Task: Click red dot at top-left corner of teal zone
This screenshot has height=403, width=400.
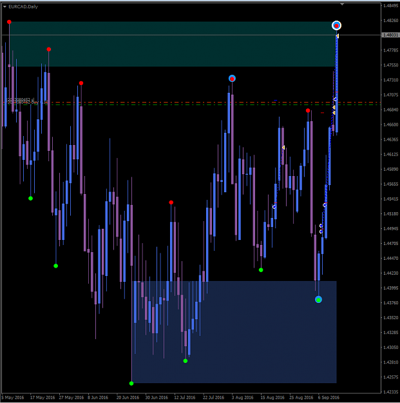Action: (x=9, y=22)
